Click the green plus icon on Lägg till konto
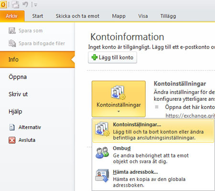This screenshot has width=215, height=191. (95, 57)
